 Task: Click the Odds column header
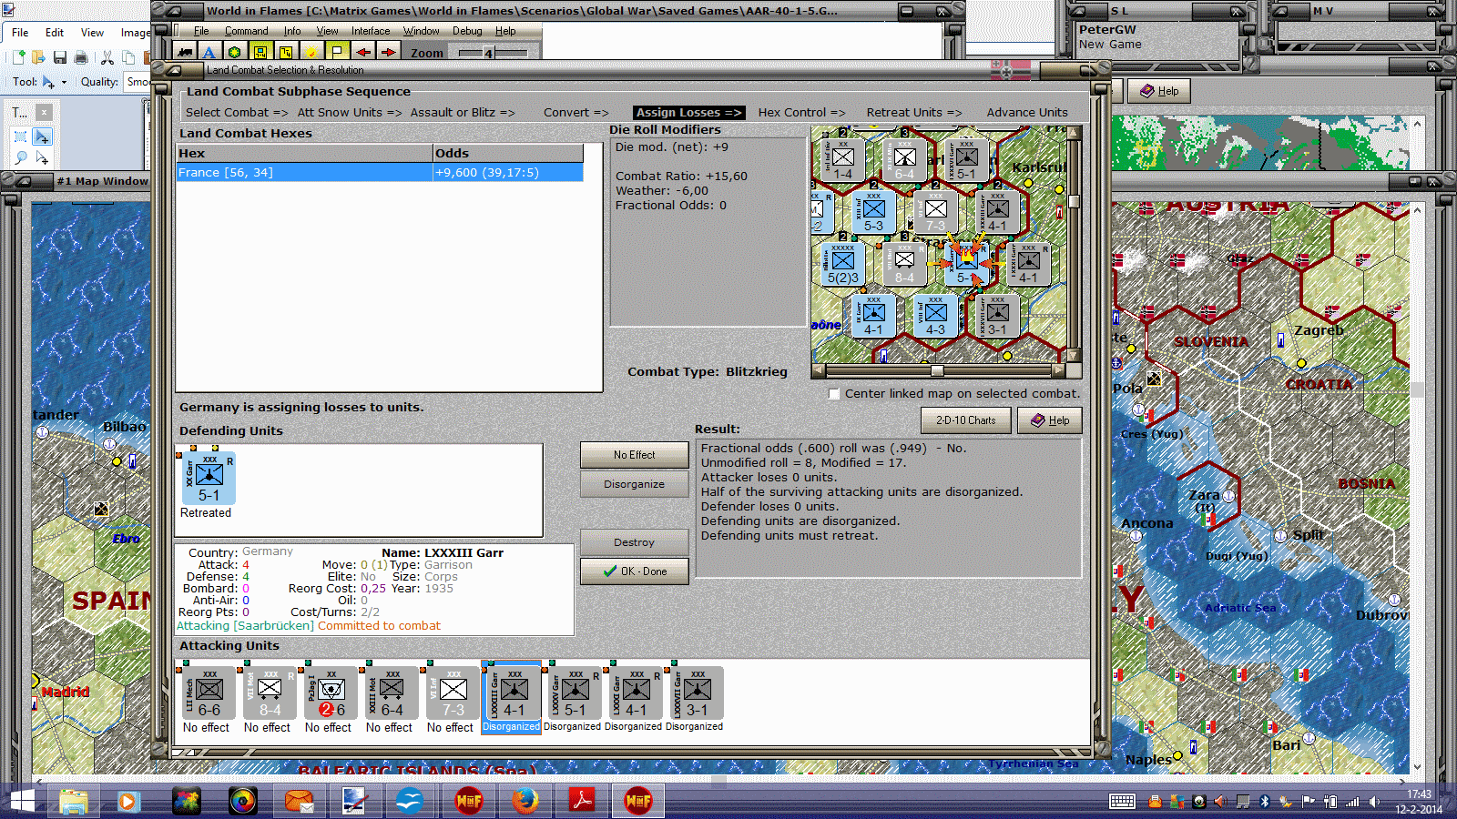(508, 153)
